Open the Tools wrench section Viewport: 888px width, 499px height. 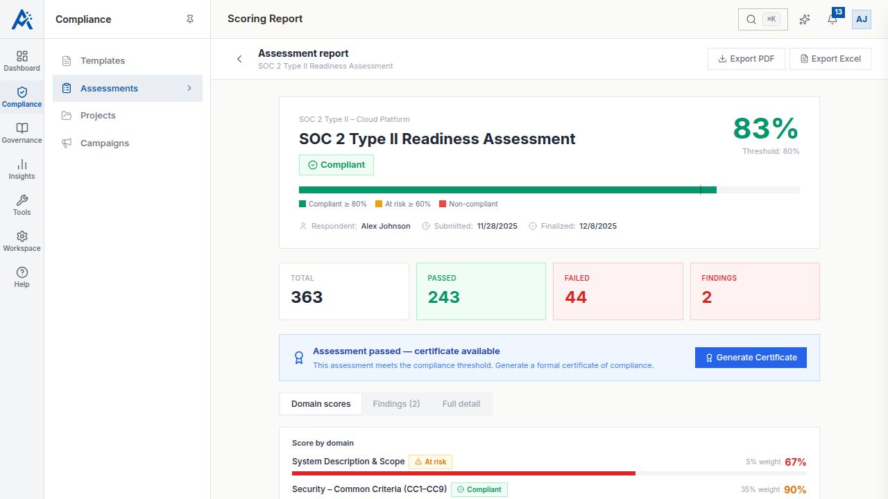[22, 205]
